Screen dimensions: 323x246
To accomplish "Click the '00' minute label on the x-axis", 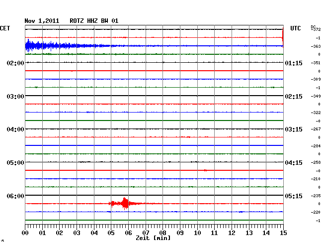I will [25, 233].
